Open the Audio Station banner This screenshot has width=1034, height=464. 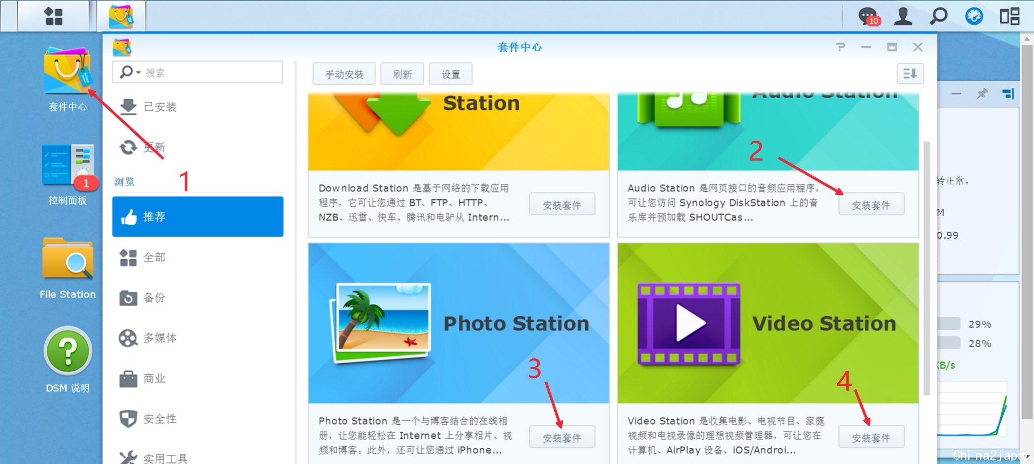[768, 131]
